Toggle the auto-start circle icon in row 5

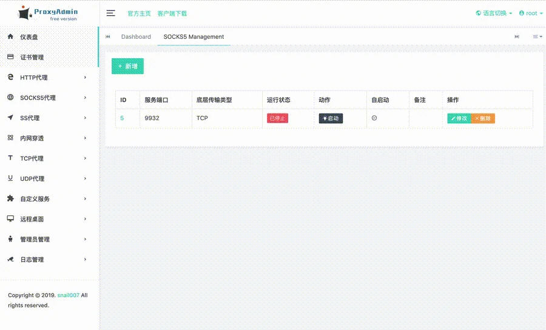click(x=374, y=118)
